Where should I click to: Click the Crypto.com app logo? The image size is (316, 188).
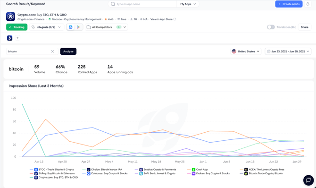click(x=10, y=17)
